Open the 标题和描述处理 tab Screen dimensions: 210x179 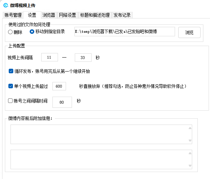pyautogui.click(x=95, y=15)
